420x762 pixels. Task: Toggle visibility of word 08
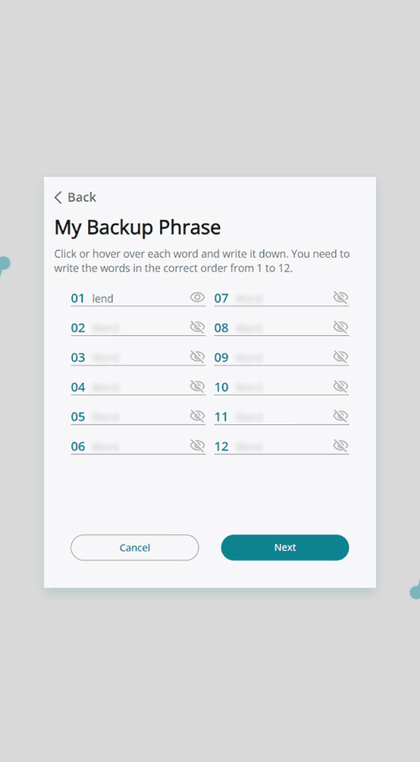tap(341, 327)
